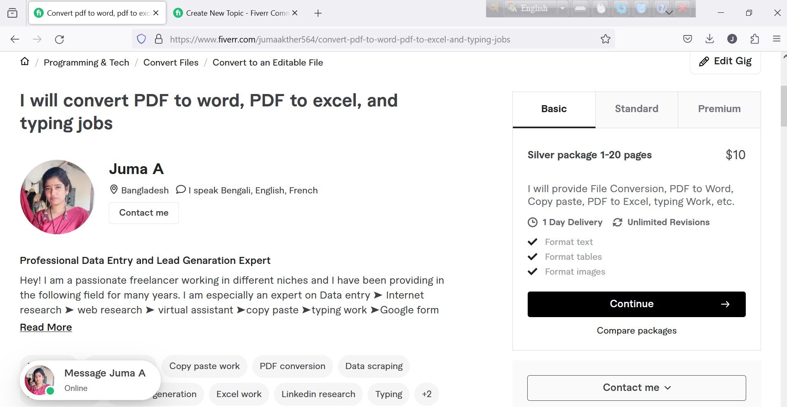This screenshot has height=407, width=787.
Task: Click the Linkedin research tag
Action: (318, 394)
